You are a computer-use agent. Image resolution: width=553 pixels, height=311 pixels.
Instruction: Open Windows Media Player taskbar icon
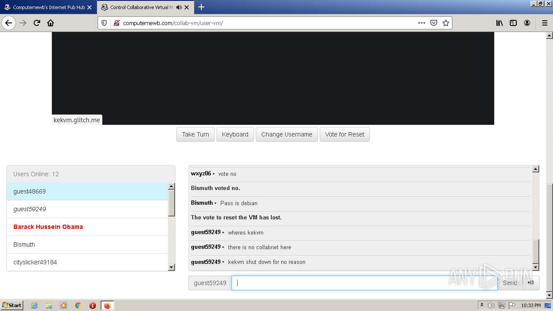[64, 305]
